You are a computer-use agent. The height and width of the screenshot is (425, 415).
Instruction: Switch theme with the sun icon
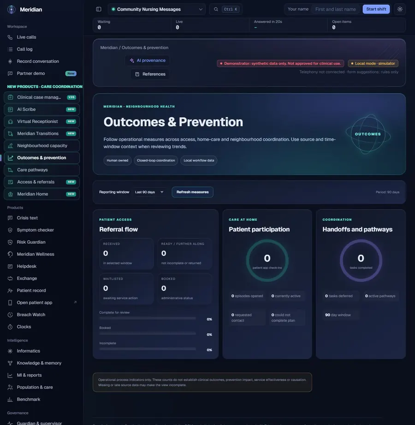click(x=400, y=9)
